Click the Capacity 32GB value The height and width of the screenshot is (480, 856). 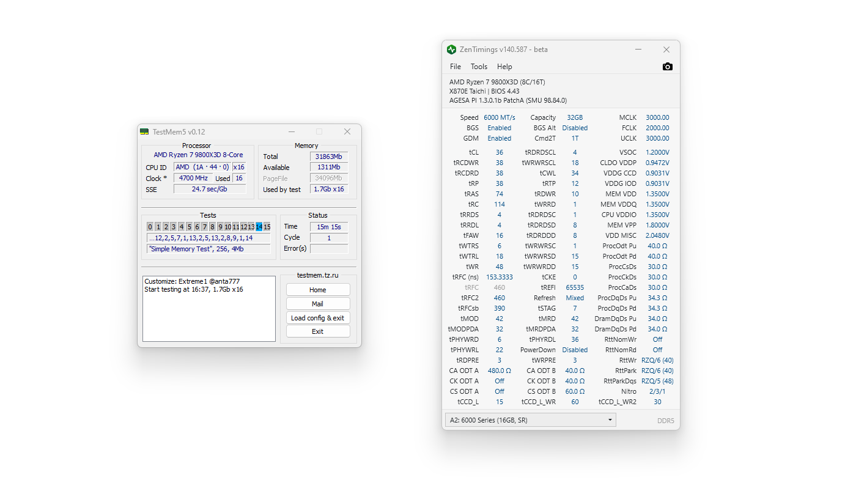[575, 117]
